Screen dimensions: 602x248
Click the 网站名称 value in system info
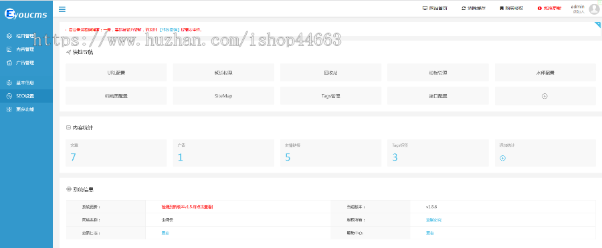pyautogui.click(x=168, y=220)
